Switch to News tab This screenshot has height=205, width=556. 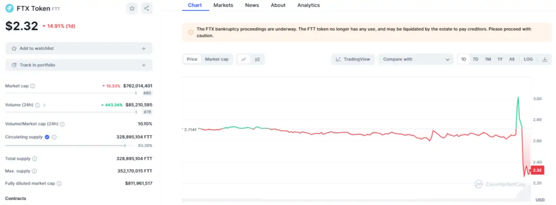[252, 5]
